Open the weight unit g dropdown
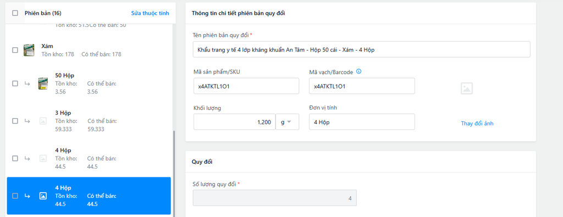Image resolution: width=563 pixels, height=217 pixels. [287, 122]
